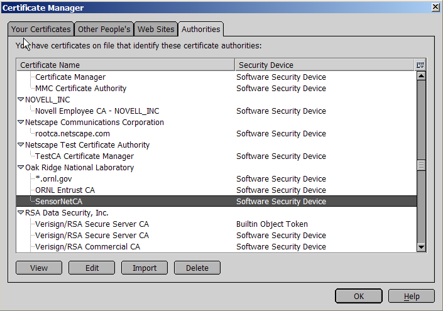
Task: Select the Certificate Manager row
Action: click(x=216, y=77)
